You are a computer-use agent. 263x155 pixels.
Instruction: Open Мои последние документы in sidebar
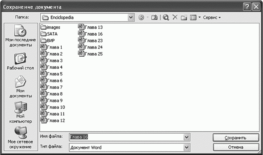(x=20, y=36)
